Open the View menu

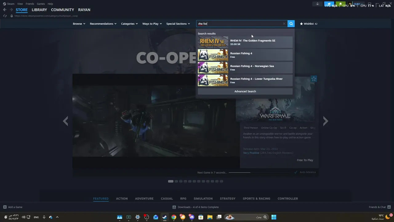20,4
